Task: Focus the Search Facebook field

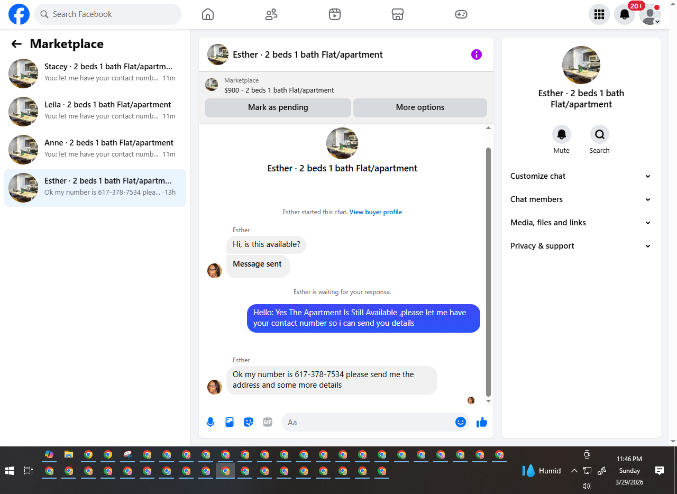Action: (108, 14)
